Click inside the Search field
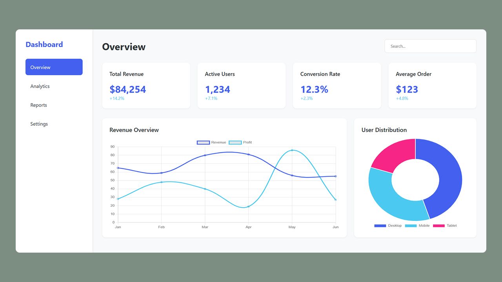 point(430,46)
